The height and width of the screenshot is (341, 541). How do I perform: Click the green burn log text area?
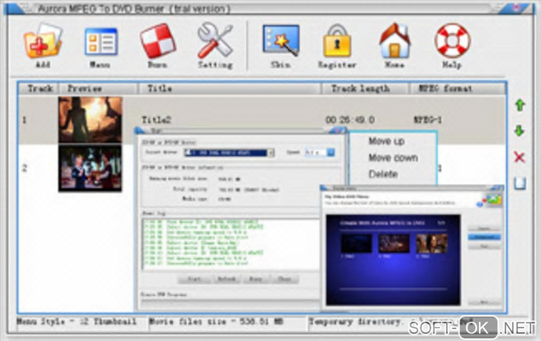pos(231,243)
